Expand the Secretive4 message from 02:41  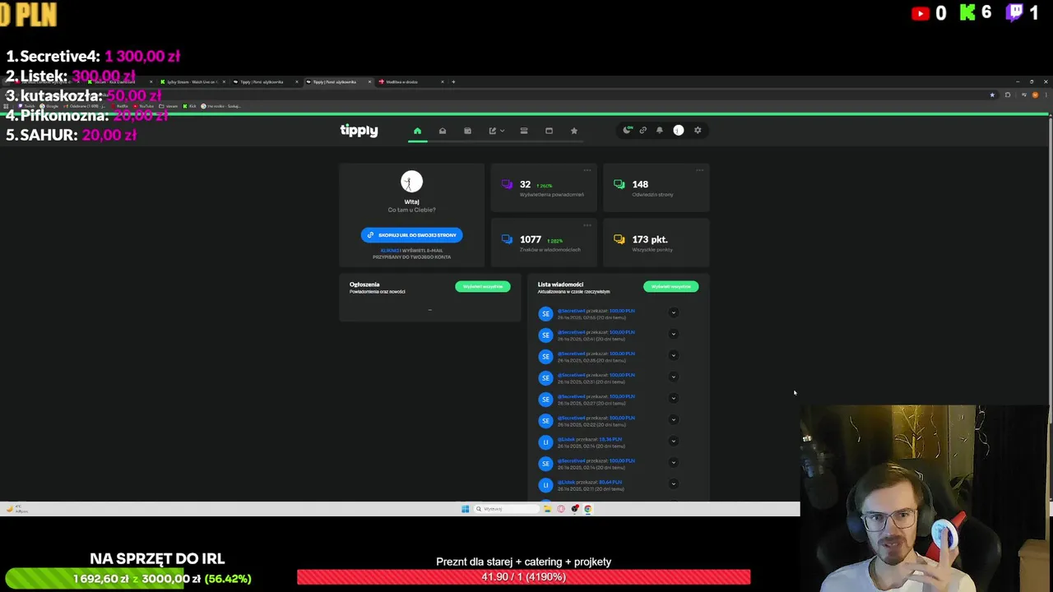pos(673,334)
